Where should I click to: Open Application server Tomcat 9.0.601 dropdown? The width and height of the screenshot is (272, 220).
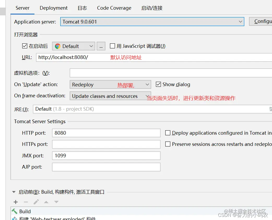[x=152, y=22]
